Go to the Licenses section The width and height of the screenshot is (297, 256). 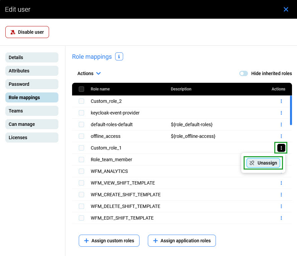(x=32, y=138)
